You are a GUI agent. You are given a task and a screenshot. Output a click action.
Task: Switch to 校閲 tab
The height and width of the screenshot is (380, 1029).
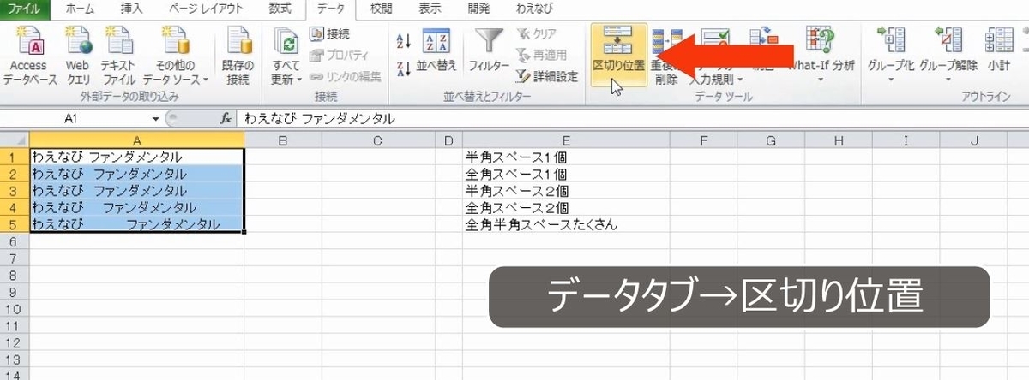point(382,8)
